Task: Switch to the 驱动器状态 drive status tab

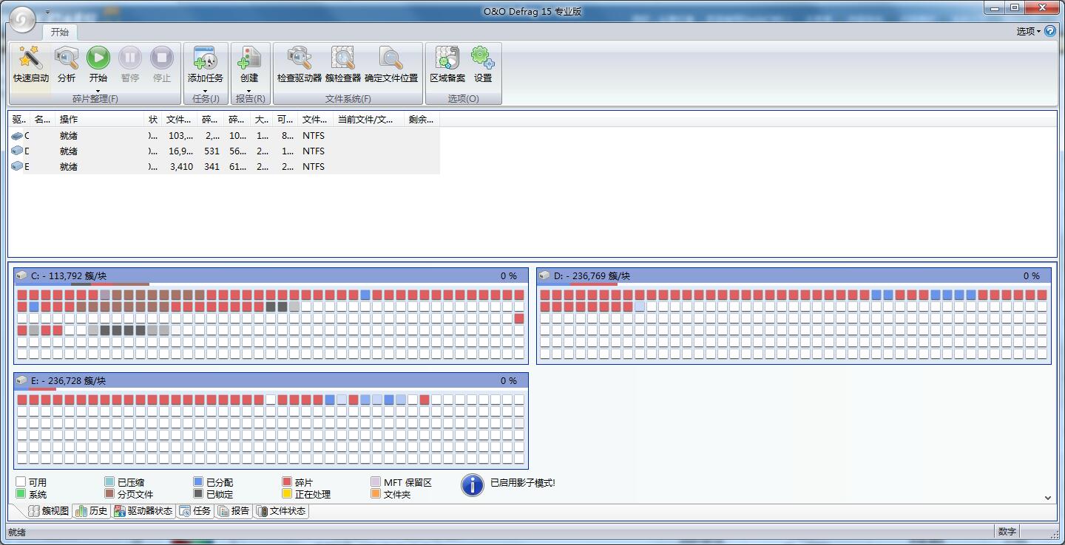Action: click(143, 511)
